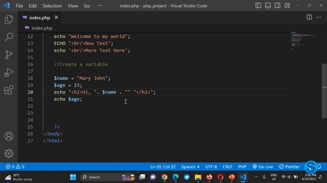Click the VS Code logo in title bar
Image resolution: width=327 pixels, height=183 pixels.
pyautogui.click(x=7, y=6)
